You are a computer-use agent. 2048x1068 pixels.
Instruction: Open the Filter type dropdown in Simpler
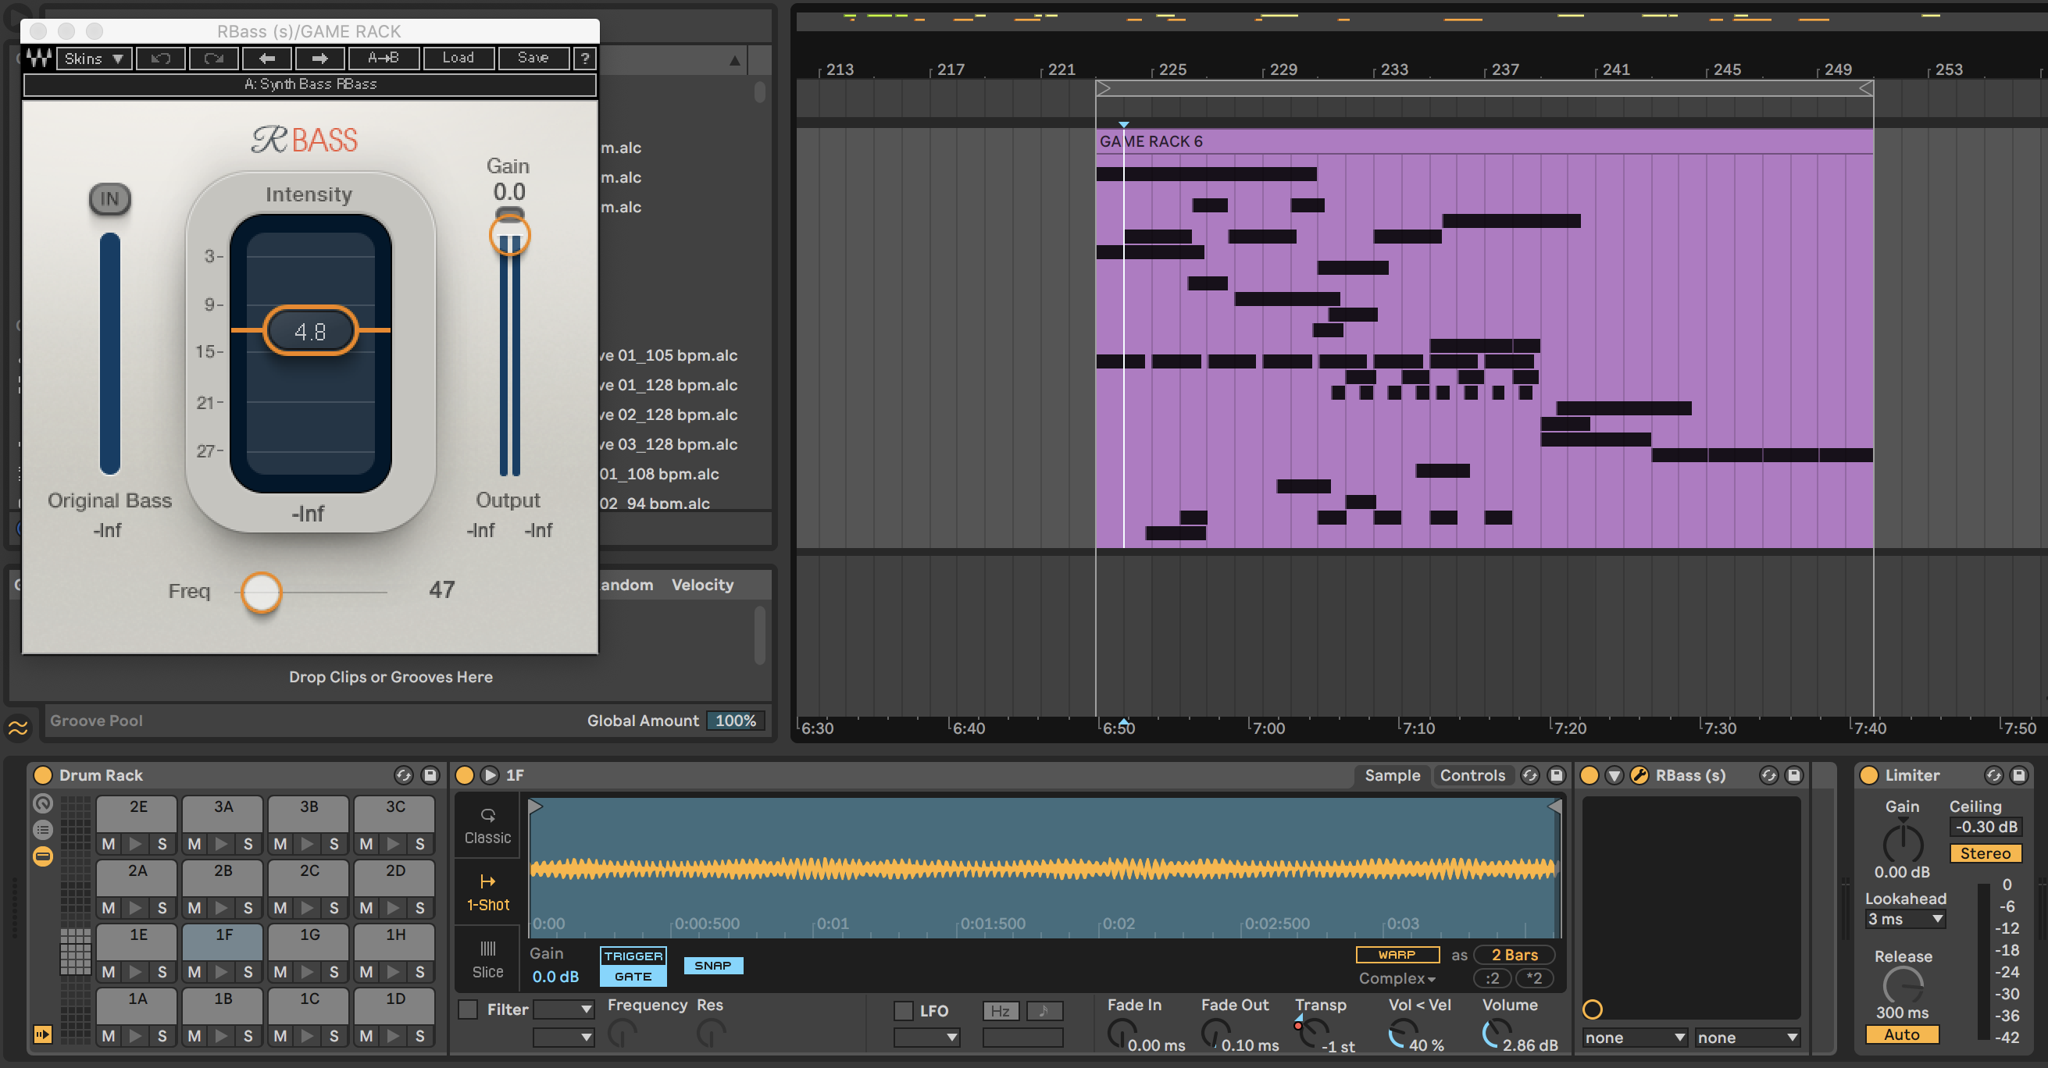click(563, 1009)
